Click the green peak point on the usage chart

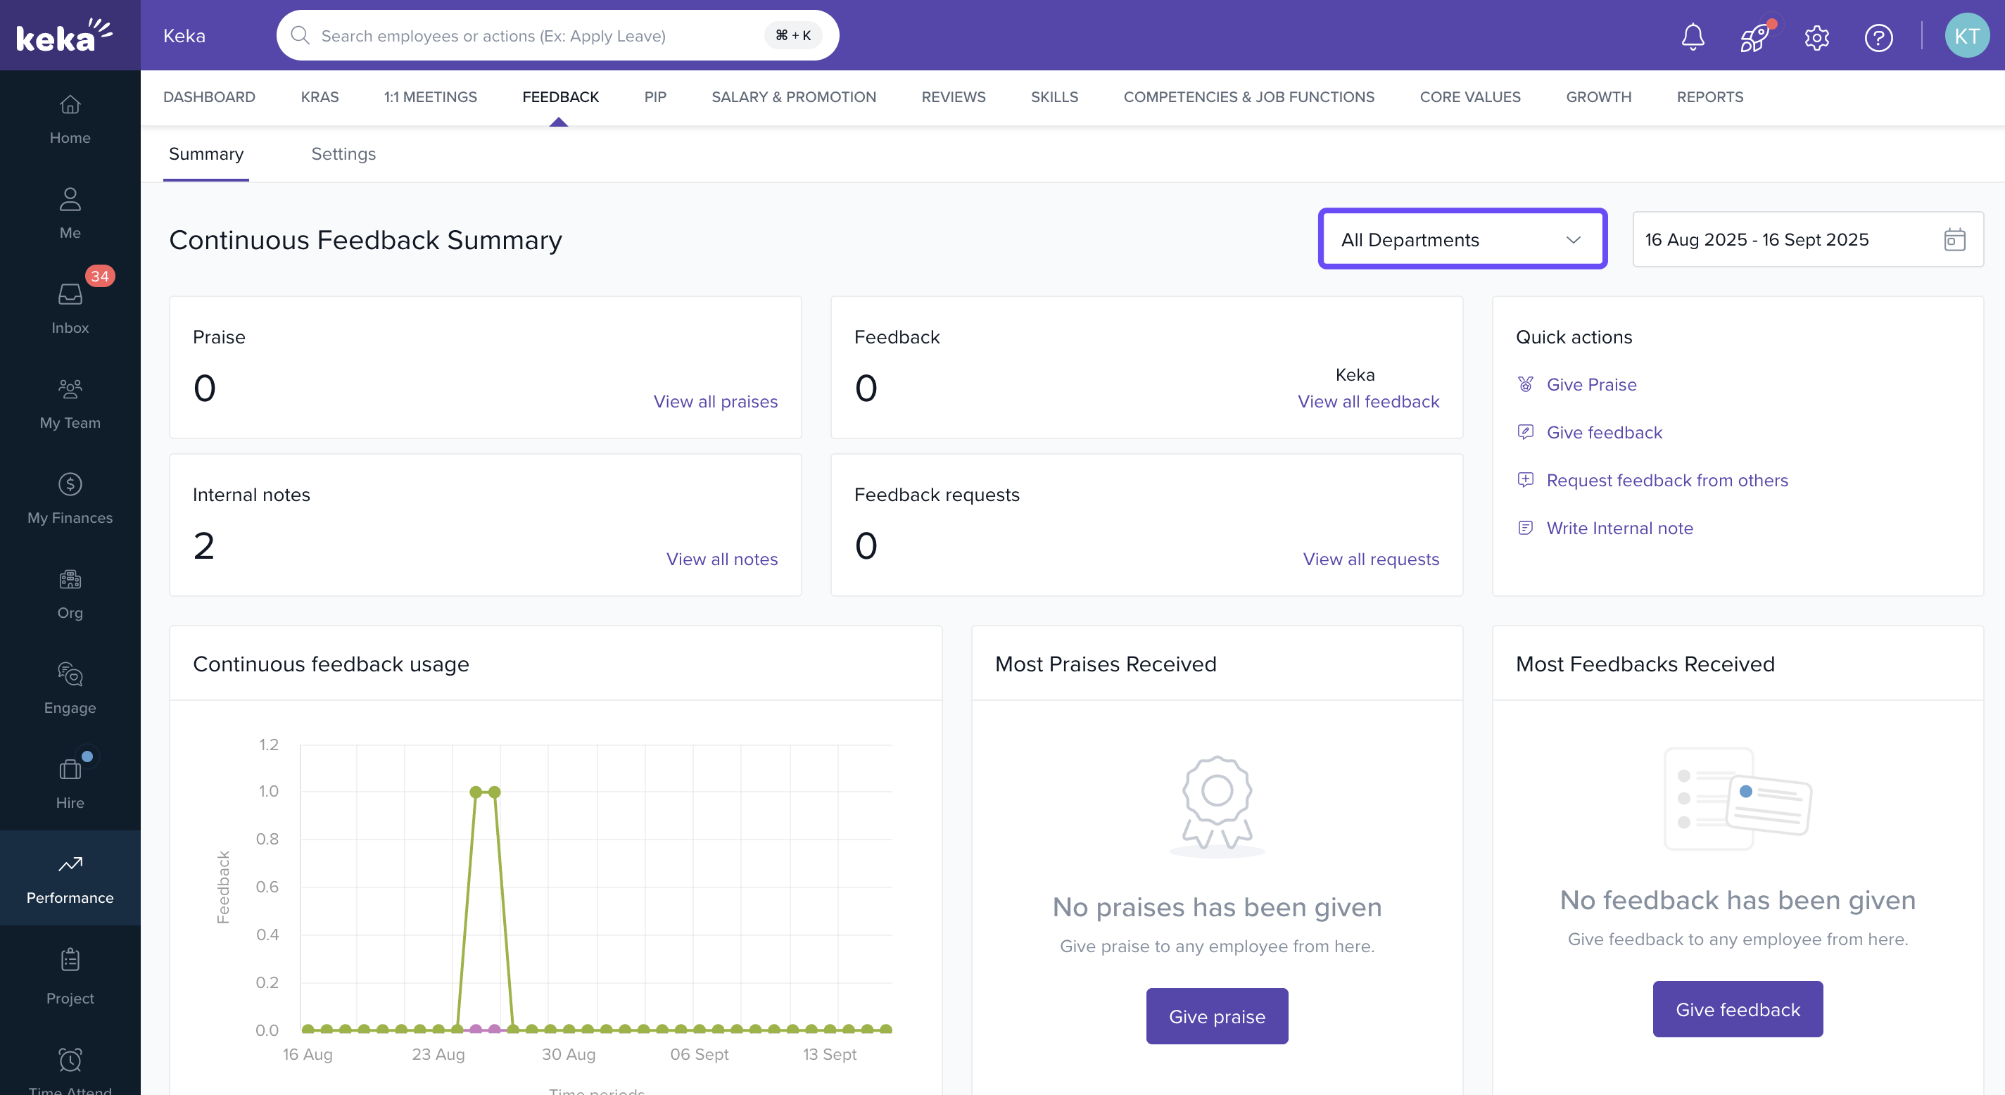point(476,792)
